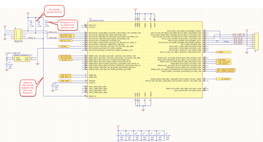Image resolution: width=263 pixels, height=142 pixels.
Task: Select the 3.3V power symbol above U2
Action: [x=135, y=10]
